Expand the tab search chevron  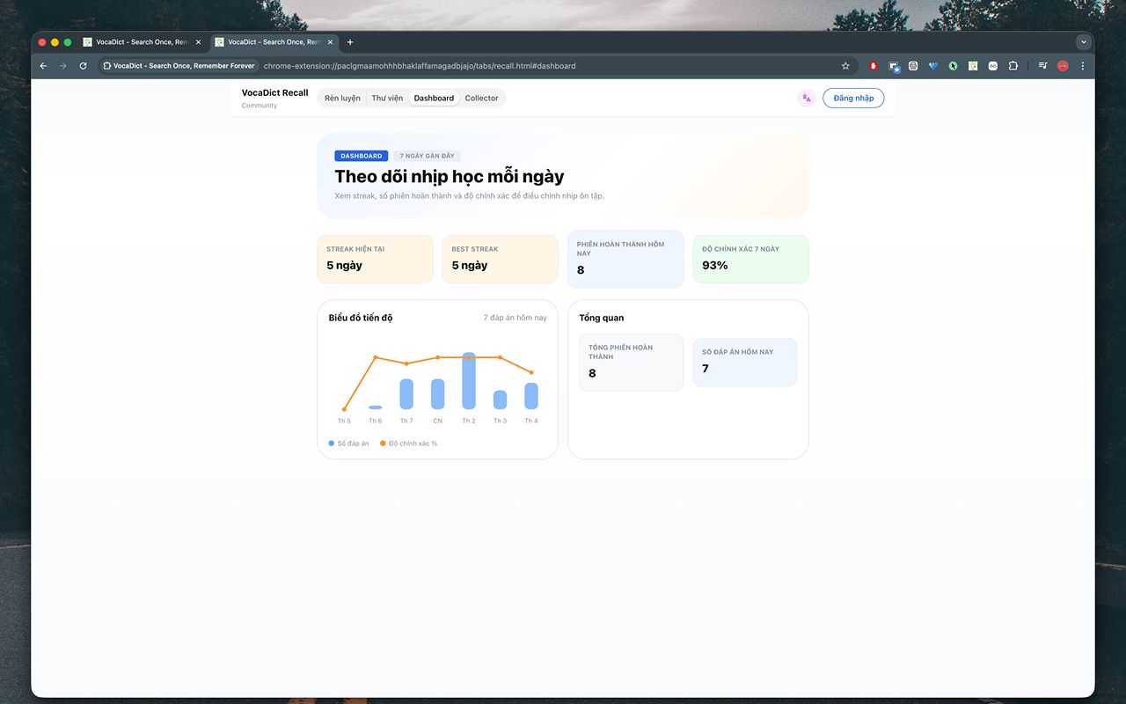coord(1083,42)
